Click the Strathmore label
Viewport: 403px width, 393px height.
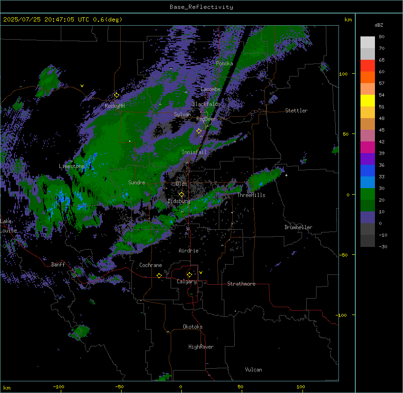tap(241, 284)
